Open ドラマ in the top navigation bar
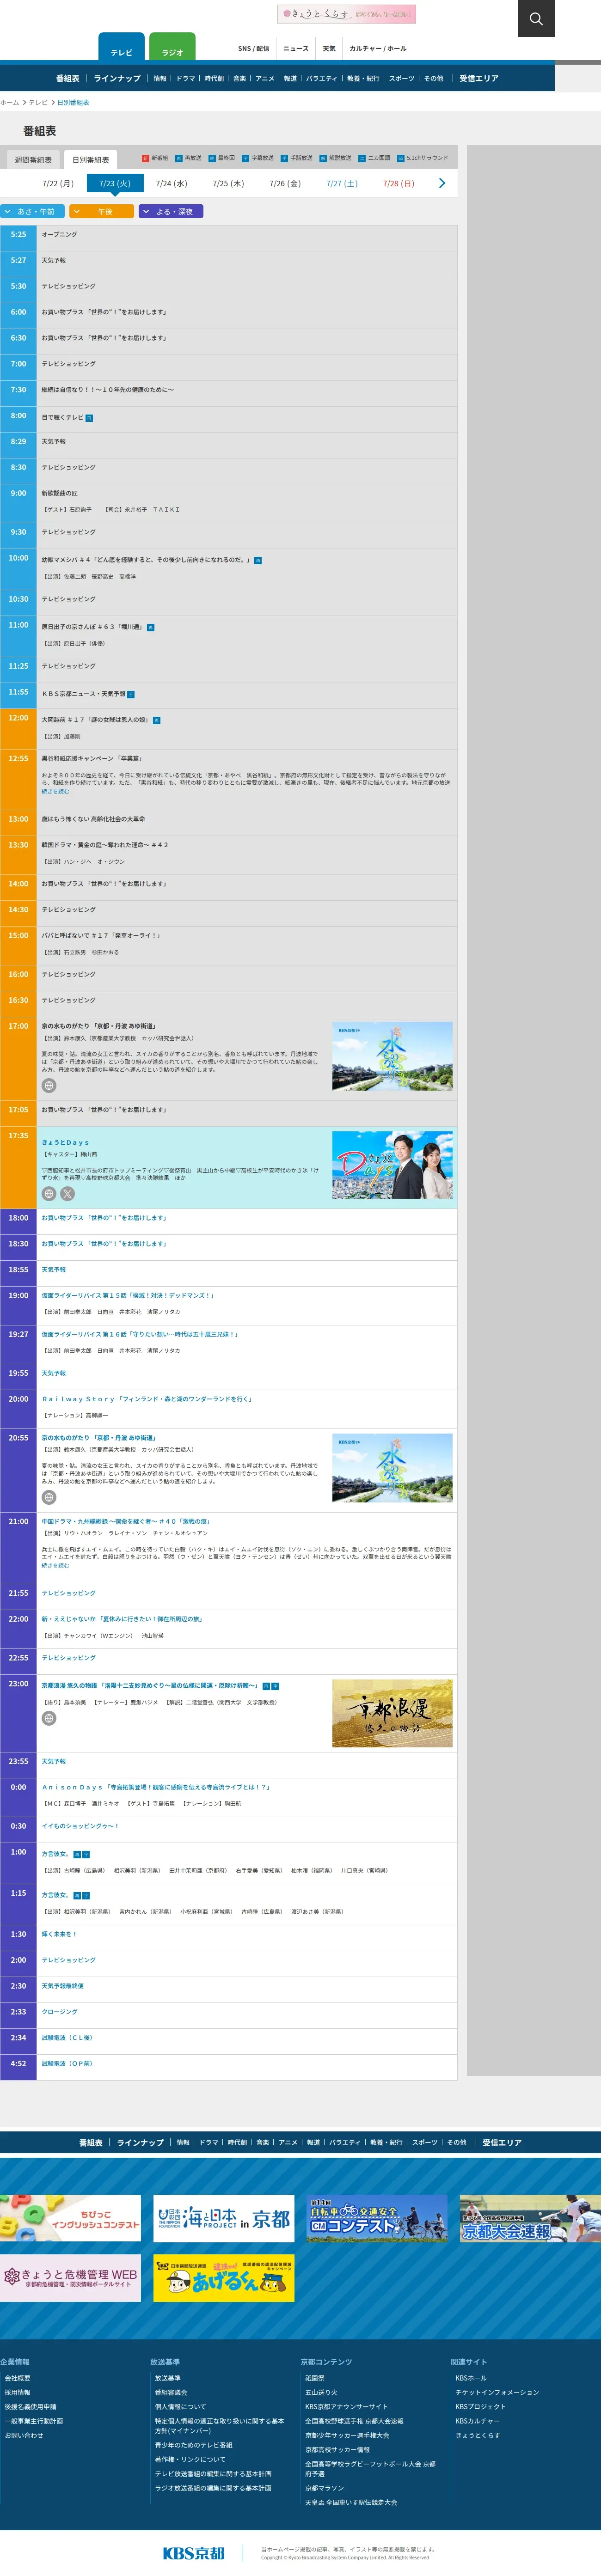The height and width of the screenshot is (2576, 601). pyautogui.click(x=186, y=78)
